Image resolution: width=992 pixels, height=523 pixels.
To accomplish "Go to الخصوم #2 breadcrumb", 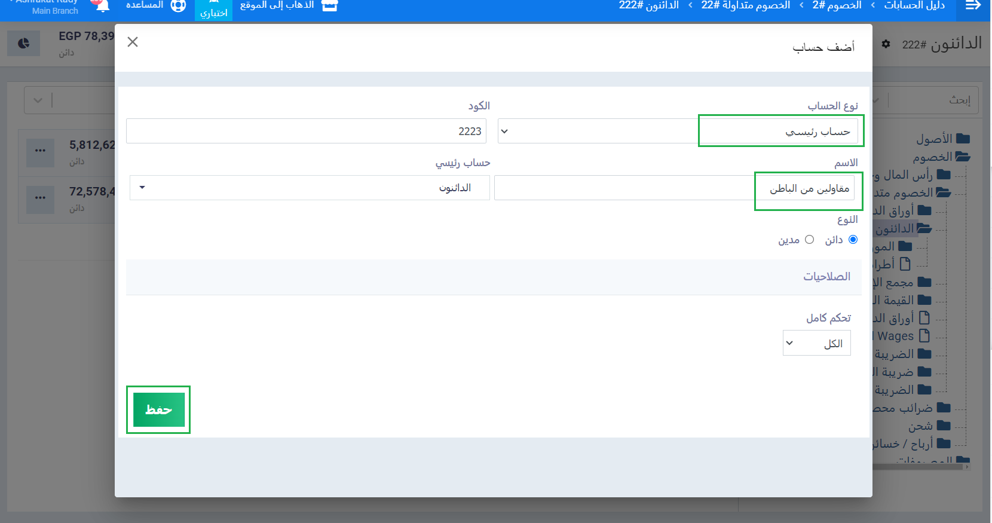I will click(837, 5).
